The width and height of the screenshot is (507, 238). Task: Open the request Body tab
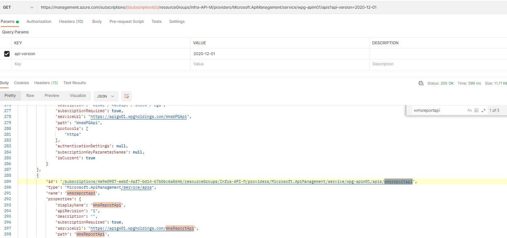pos(97,21)
